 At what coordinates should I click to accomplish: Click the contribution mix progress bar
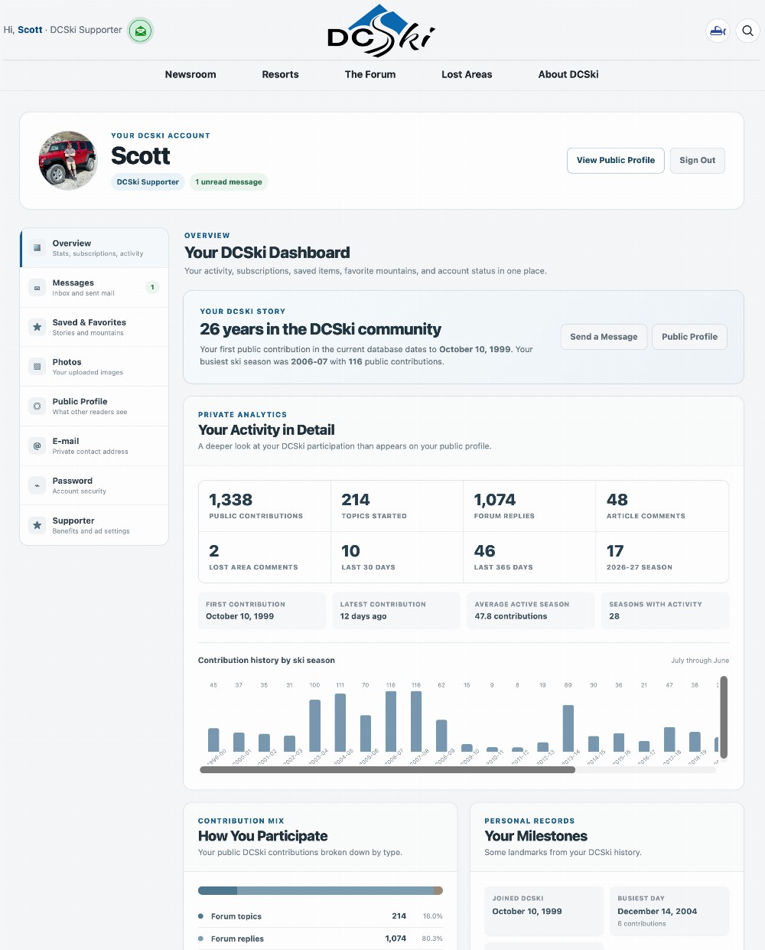(x=321, y=891)
